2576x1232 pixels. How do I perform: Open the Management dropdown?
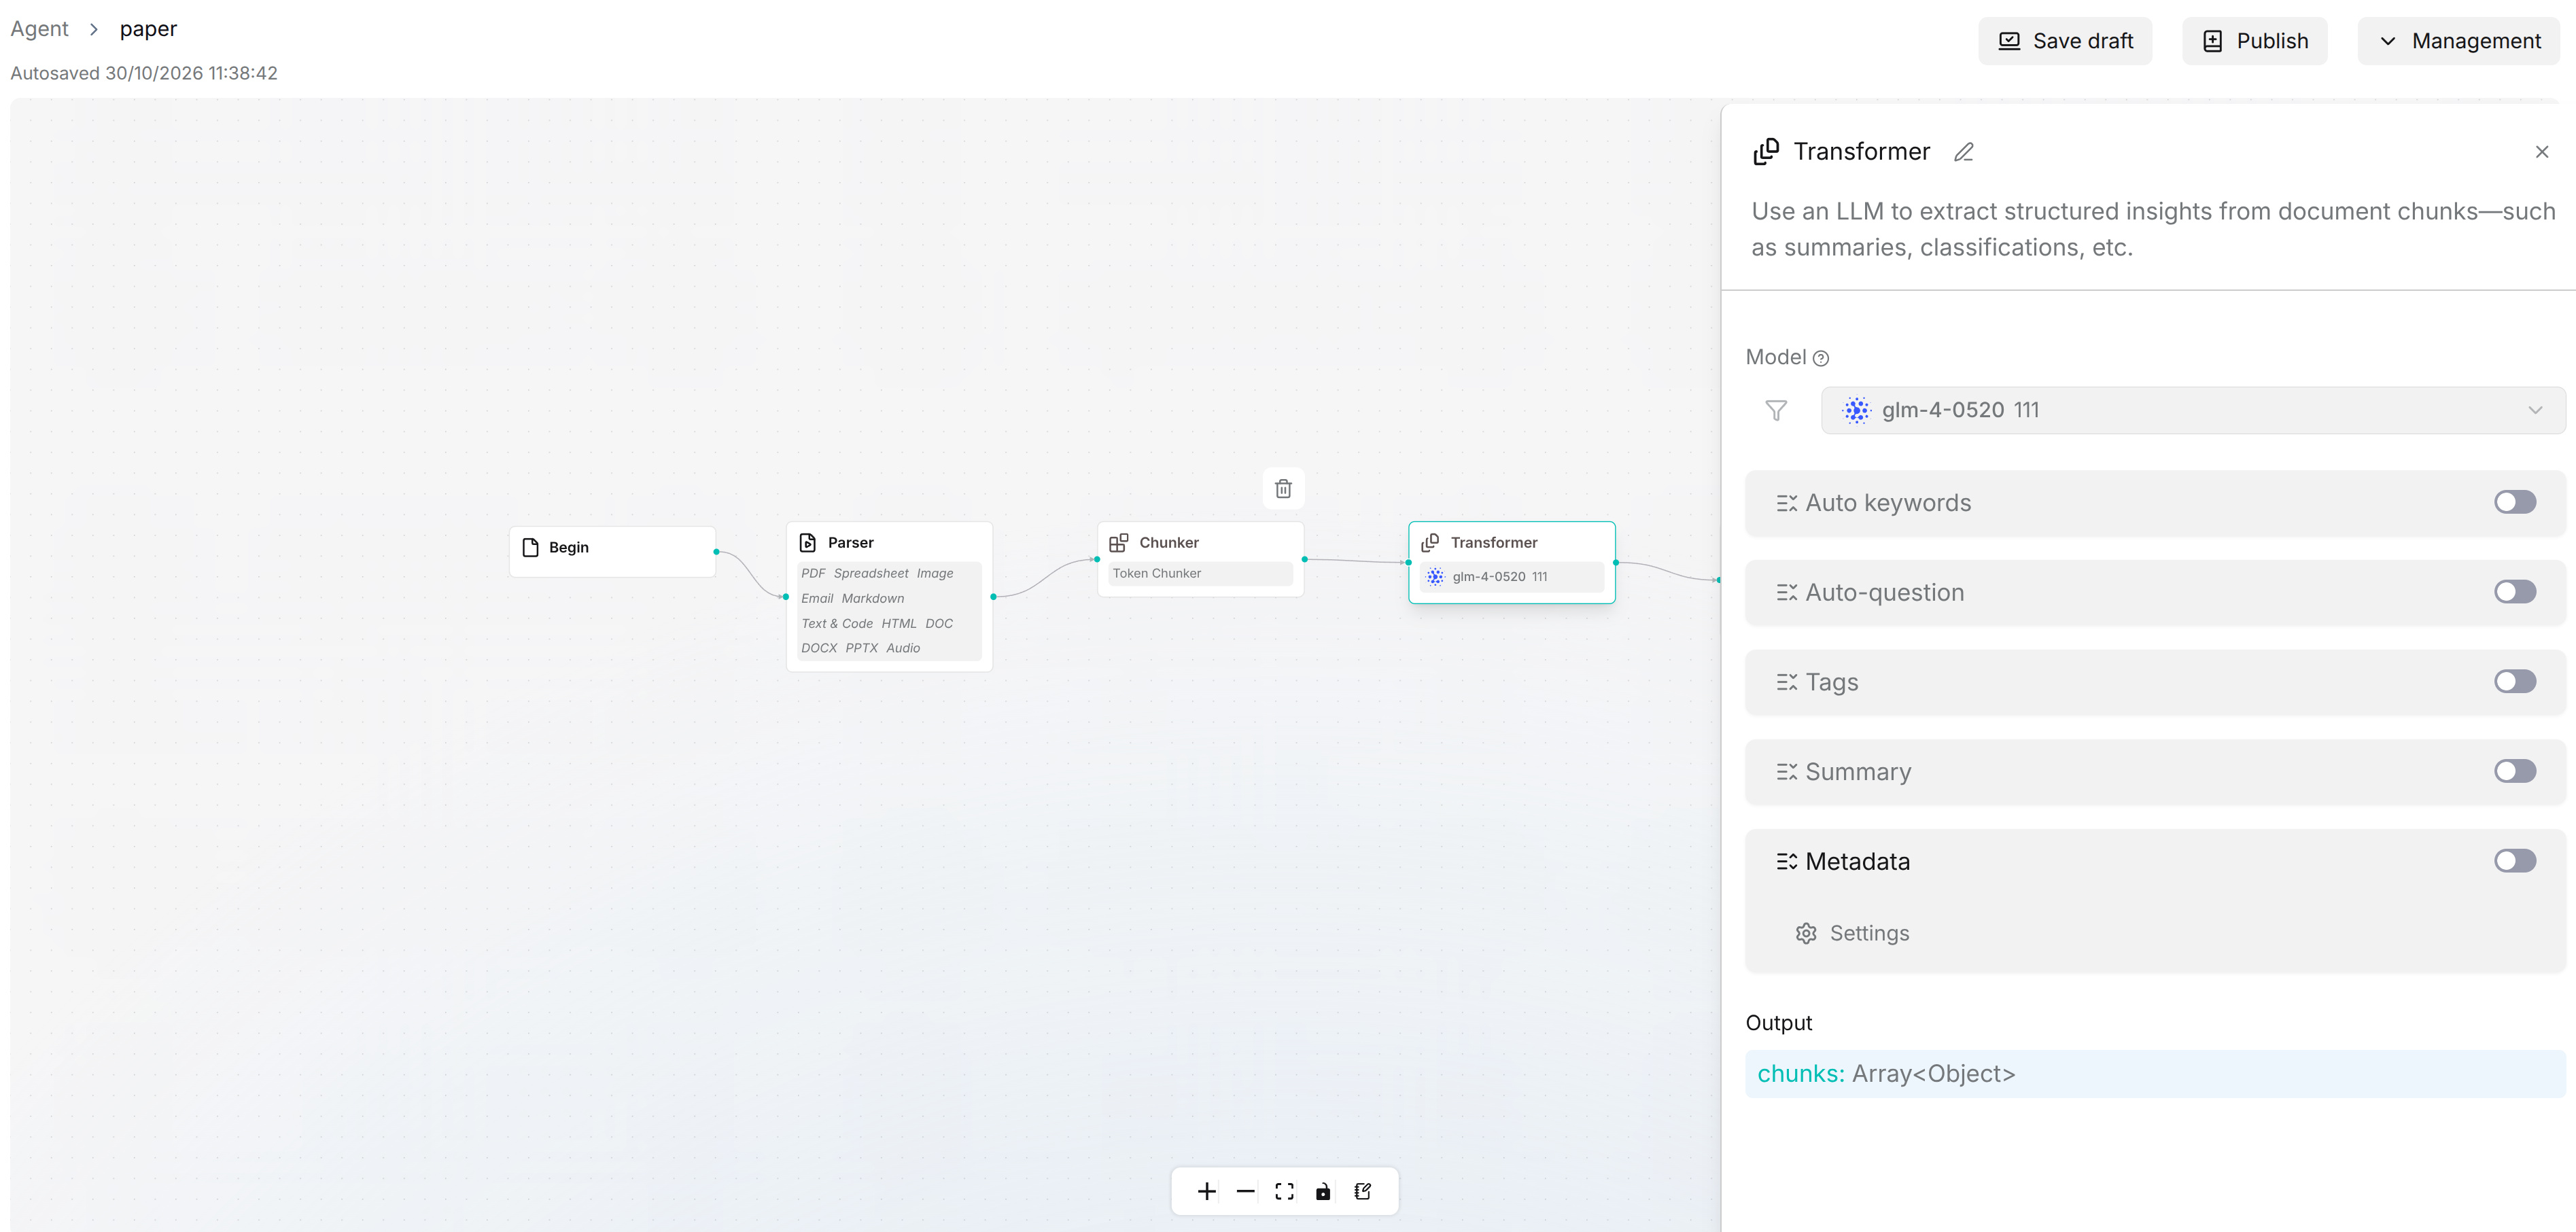pos(2458,41)
